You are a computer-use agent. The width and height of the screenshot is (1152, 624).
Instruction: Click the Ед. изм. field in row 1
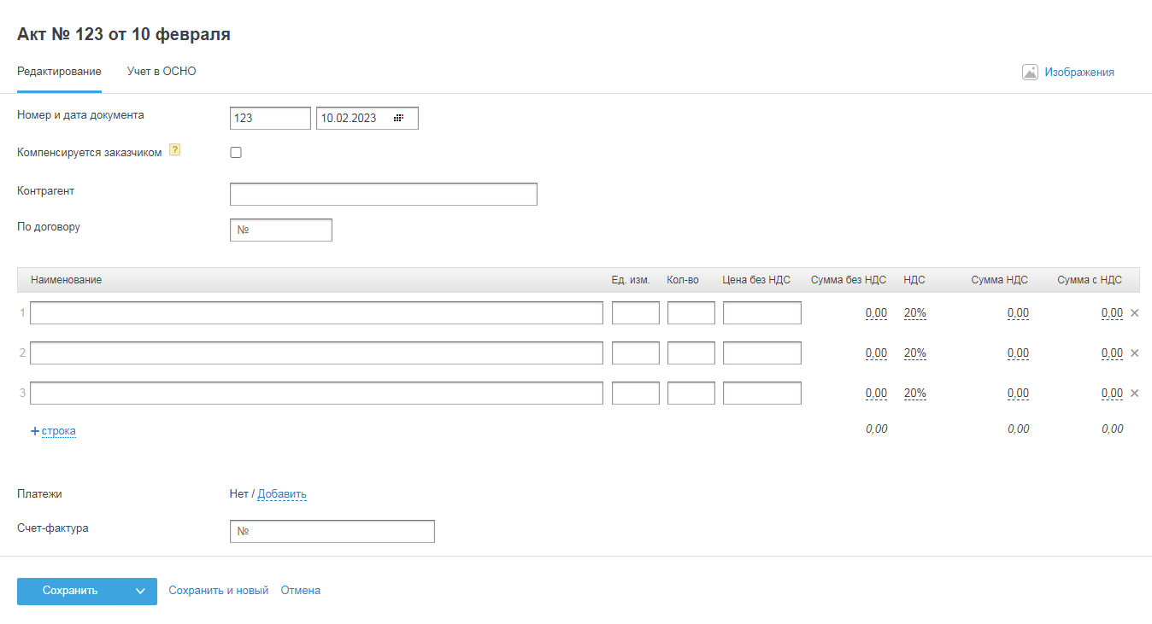[636, 313]
